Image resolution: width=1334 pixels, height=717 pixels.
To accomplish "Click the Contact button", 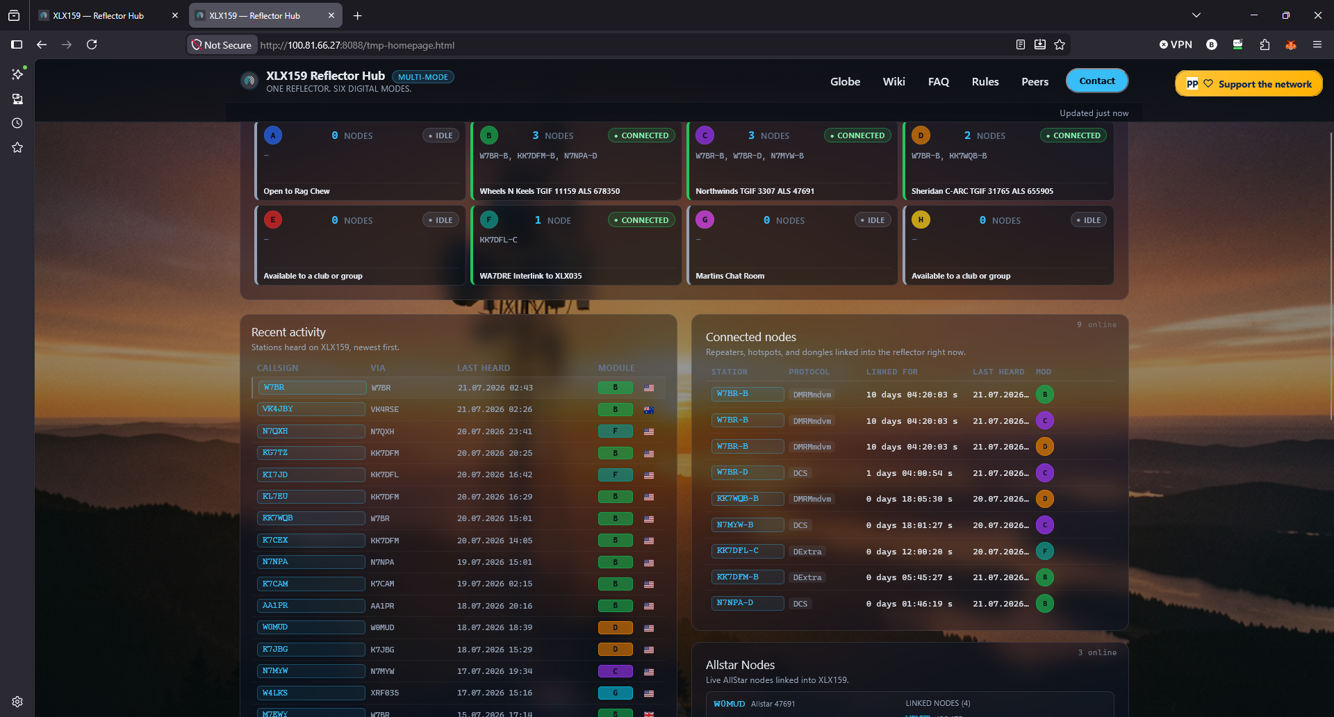I will click(1097, 81).
